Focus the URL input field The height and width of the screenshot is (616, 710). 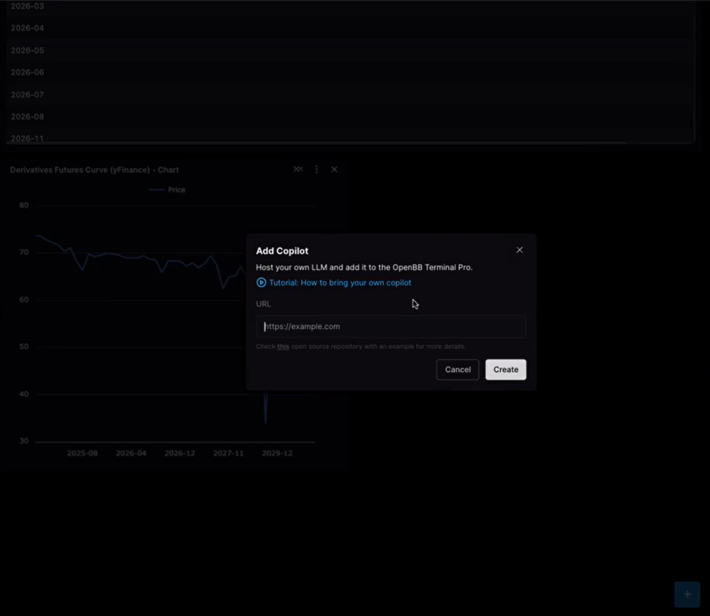tap(390, 326)
